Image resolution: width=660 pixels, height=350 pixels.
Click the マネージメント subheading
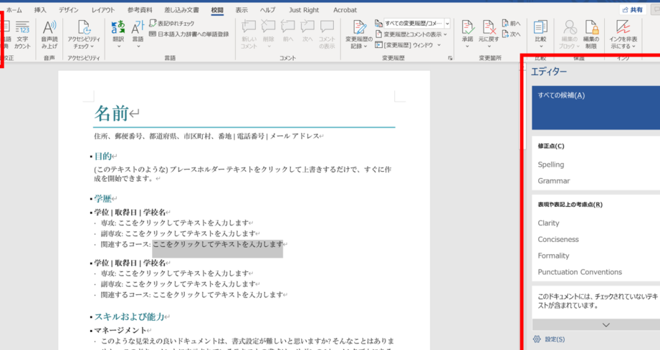120,330
